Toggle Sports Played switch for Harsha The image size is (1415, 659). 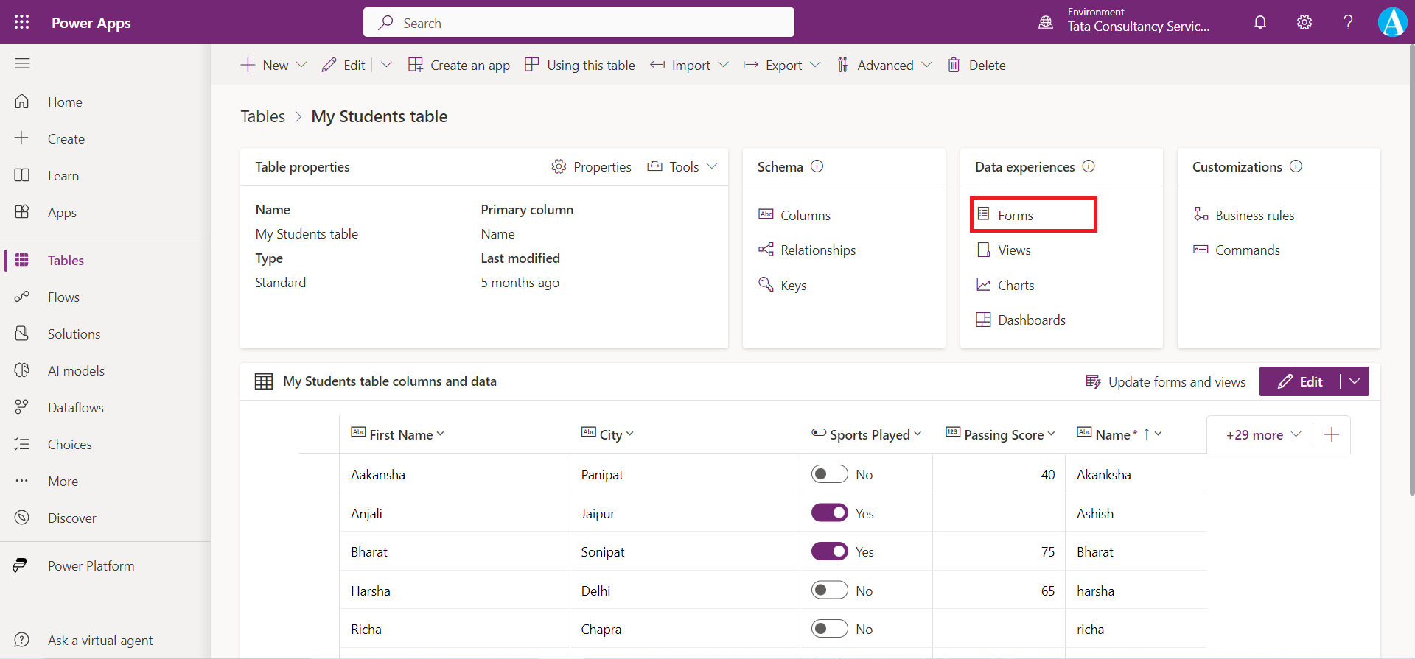click(x=829, y=591)
